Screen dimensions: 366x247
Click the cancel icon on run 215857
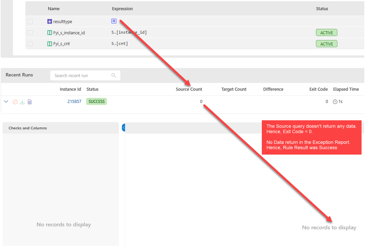15,102
